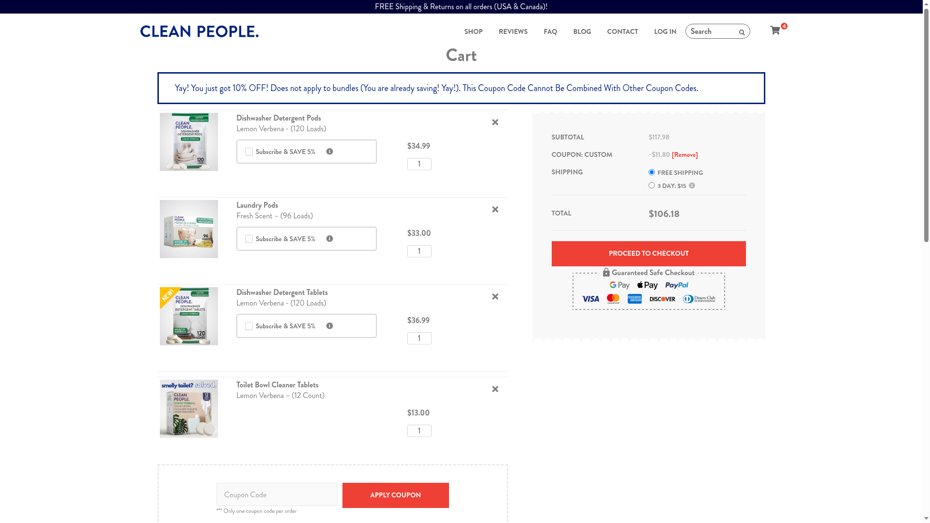
Task: Remove the custom coupon
Action: click(685, 155)
